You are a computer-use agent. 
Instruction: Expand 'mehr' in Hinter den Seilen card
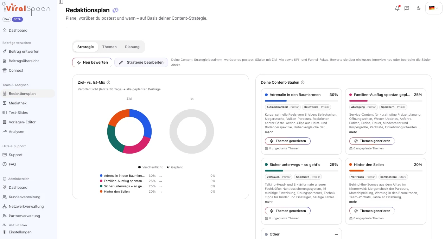pyautogui.click(x=353, y=202)
